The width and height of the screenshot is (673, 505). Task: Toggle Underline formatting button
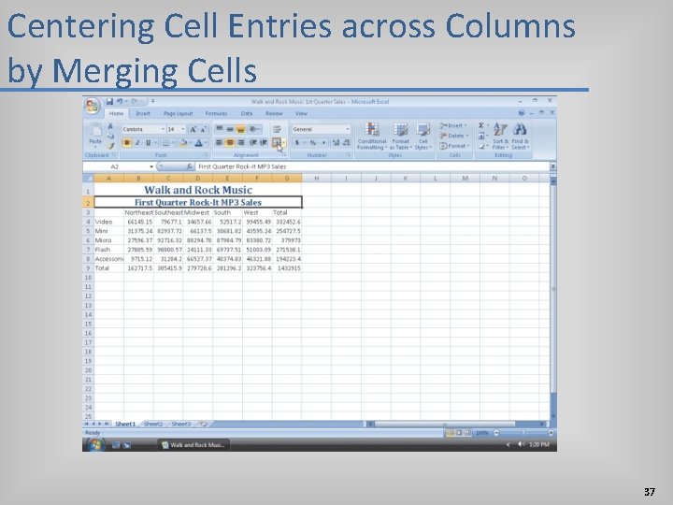[148, 143]
